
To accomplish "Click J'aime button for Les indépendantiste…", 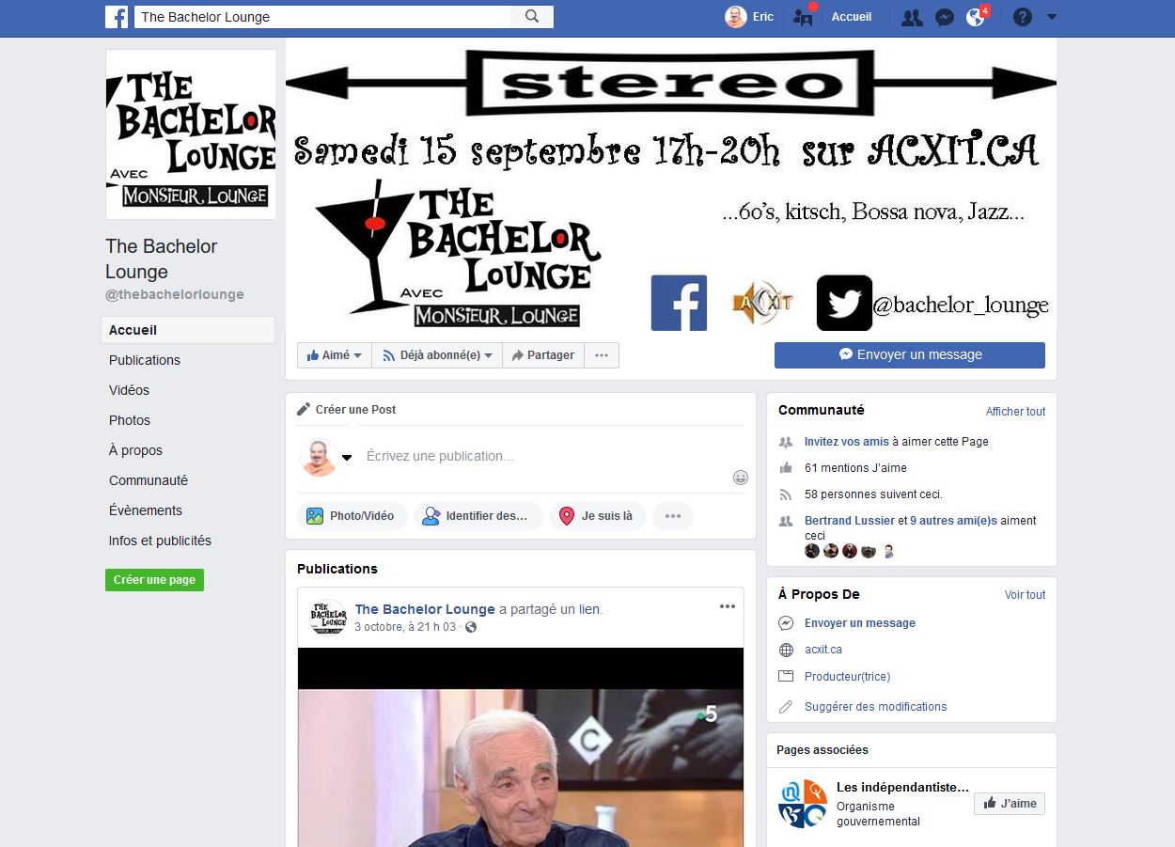I will (1010, 804).
